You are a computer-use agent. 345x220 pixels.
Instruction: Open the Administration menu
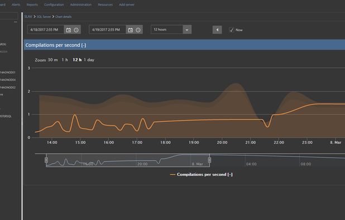tap(81, 4)
